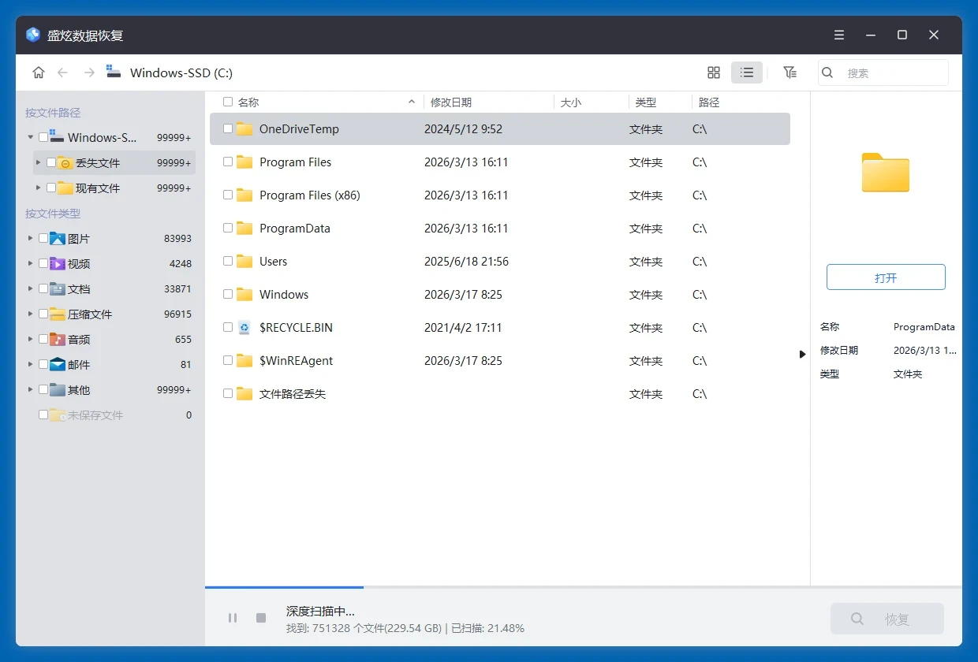Open the filter options icon
The width and height of the screenshot is (978, 662).
point(789,73)
